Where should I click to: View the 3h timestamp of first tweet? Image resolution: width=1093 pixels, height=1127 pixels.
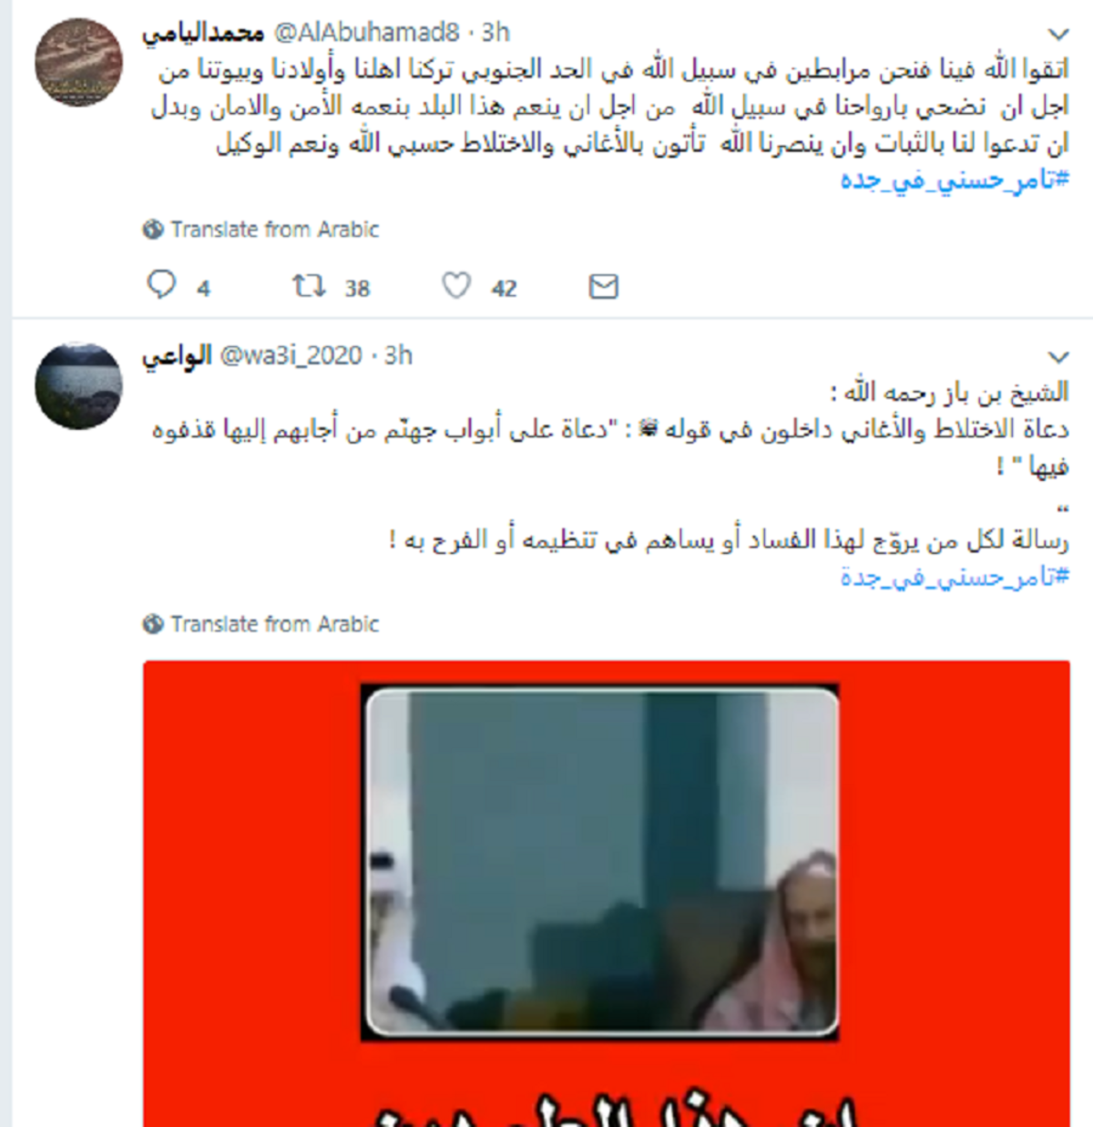click(x=495, y=33)
